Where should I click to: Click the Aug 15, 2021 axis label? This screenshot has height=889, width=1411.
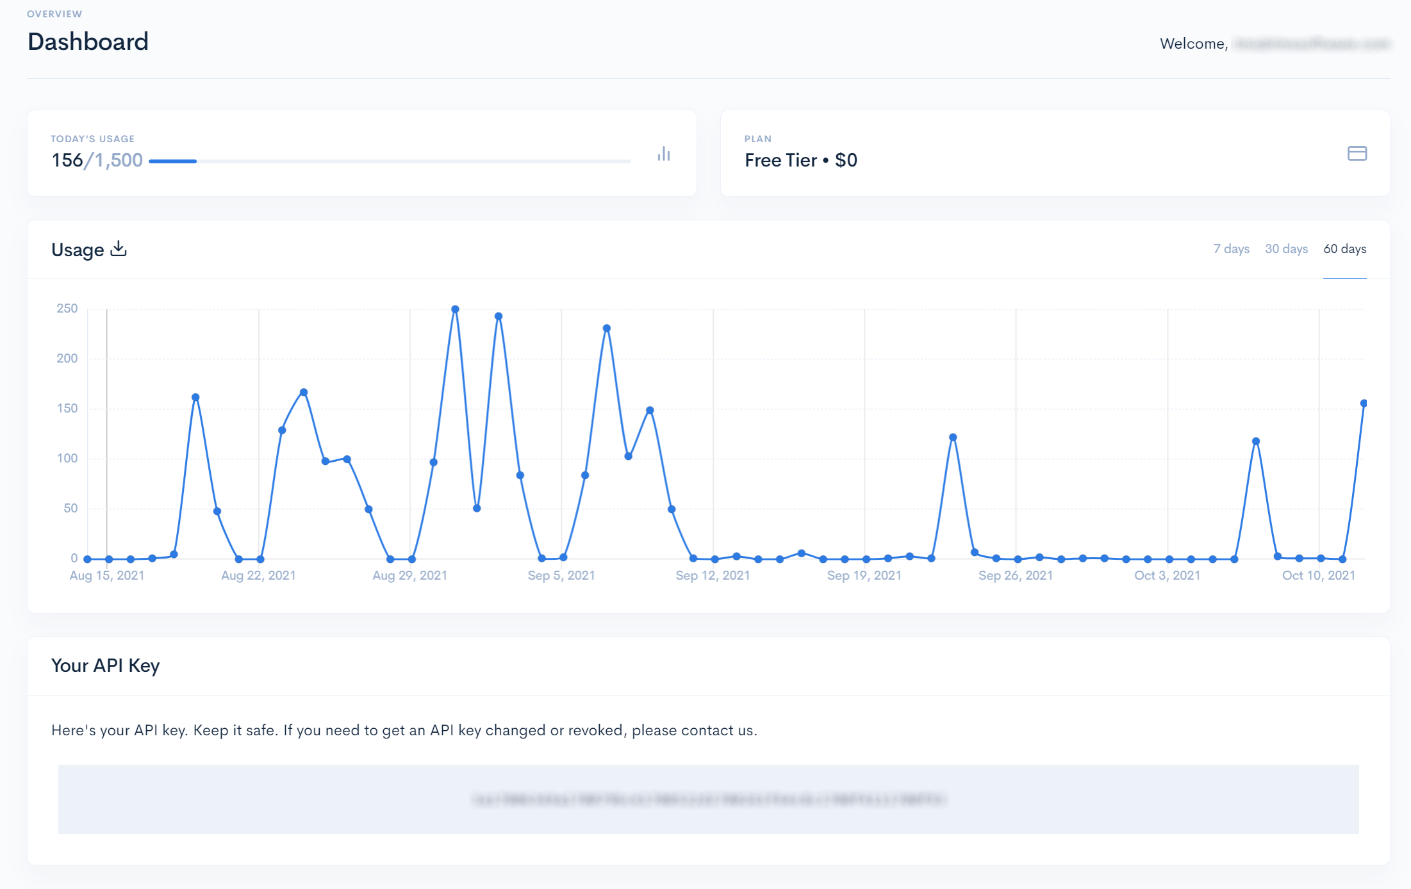(107, 575)
